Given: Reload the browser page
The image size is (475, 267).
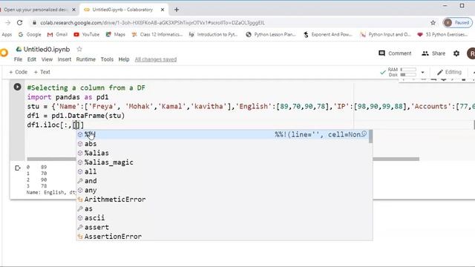Looking at the screenshot, I should (20, 23).
